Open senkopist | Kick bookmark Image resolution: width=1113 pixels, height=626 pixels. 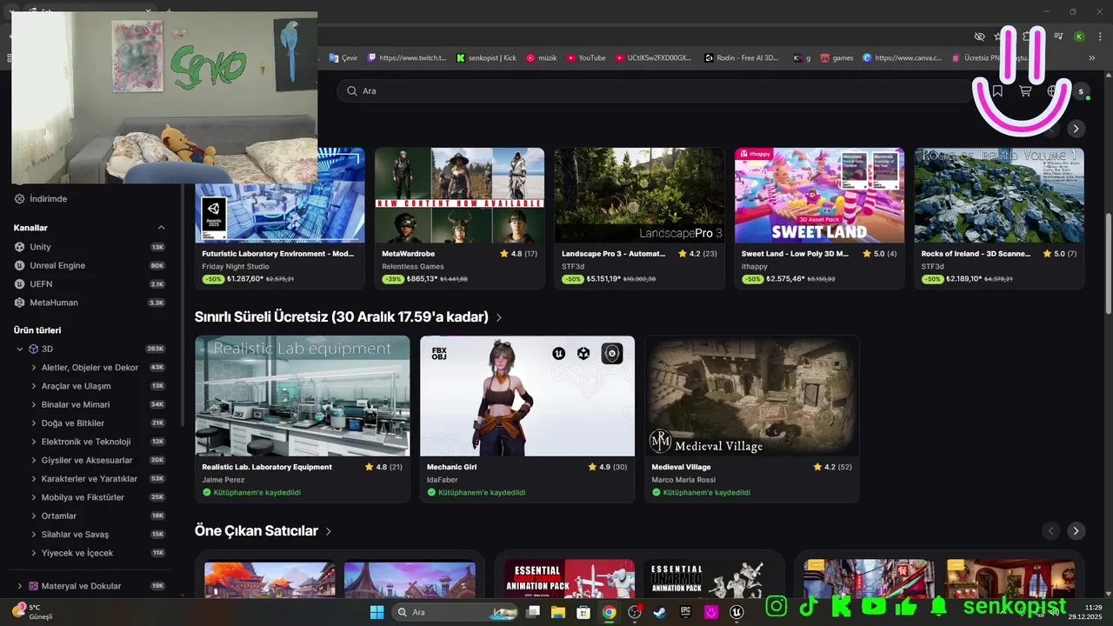(x=486, y=57)
